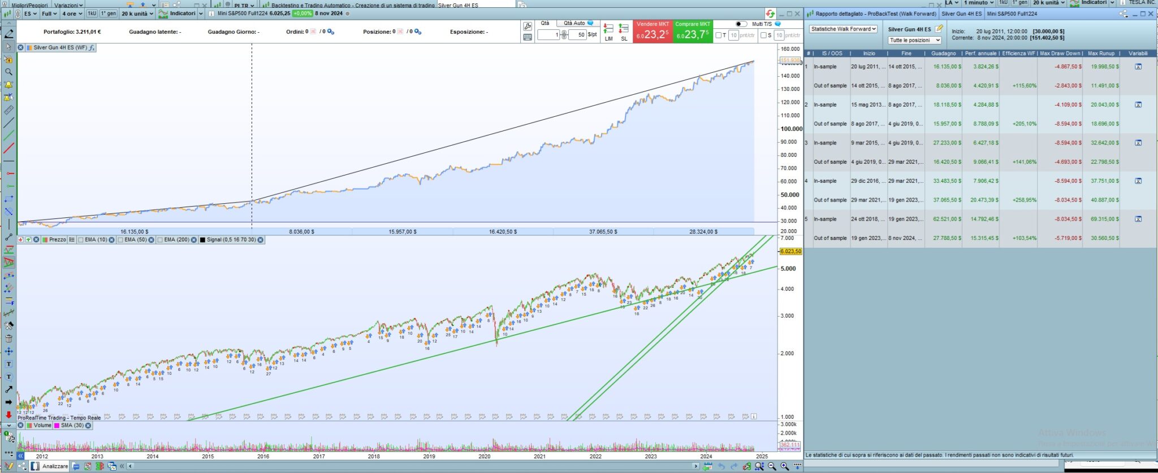Screen dimensions: 1158x473
Task: Click the Qtà quantity input field
Action: point(548,35)
